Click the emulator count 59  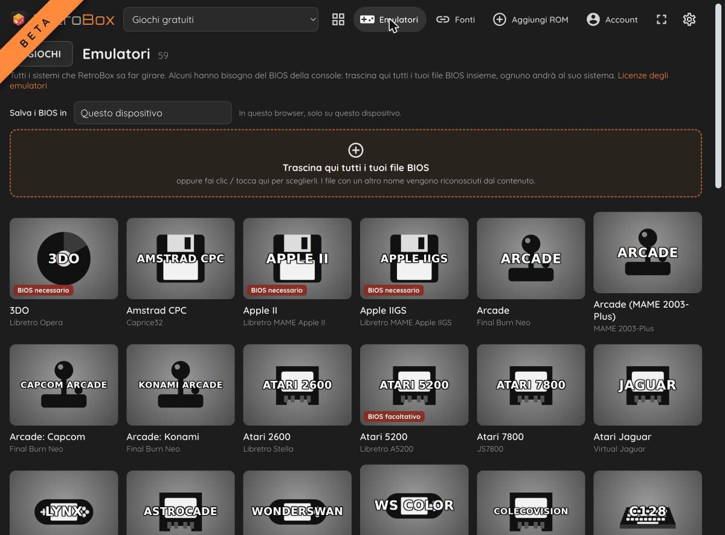(x=163, y=56)
